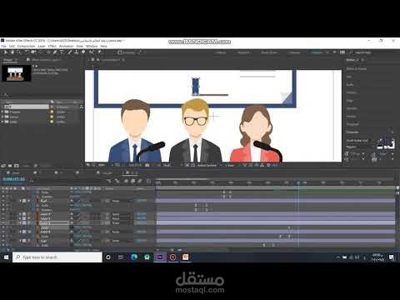Toggle the Snapping checkbox in toolbar

coord(120,52)
